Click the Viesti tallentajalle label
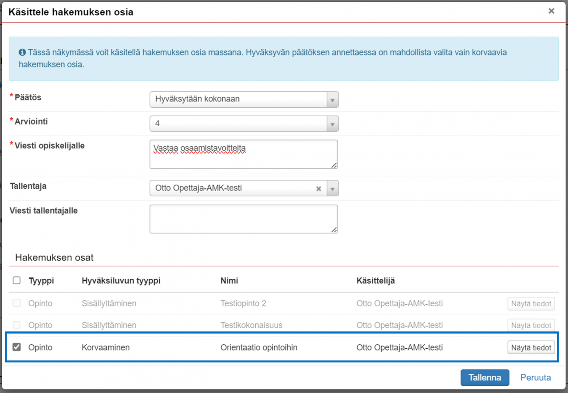The width and height of the screenshot is (568, 393). (43, 211)
